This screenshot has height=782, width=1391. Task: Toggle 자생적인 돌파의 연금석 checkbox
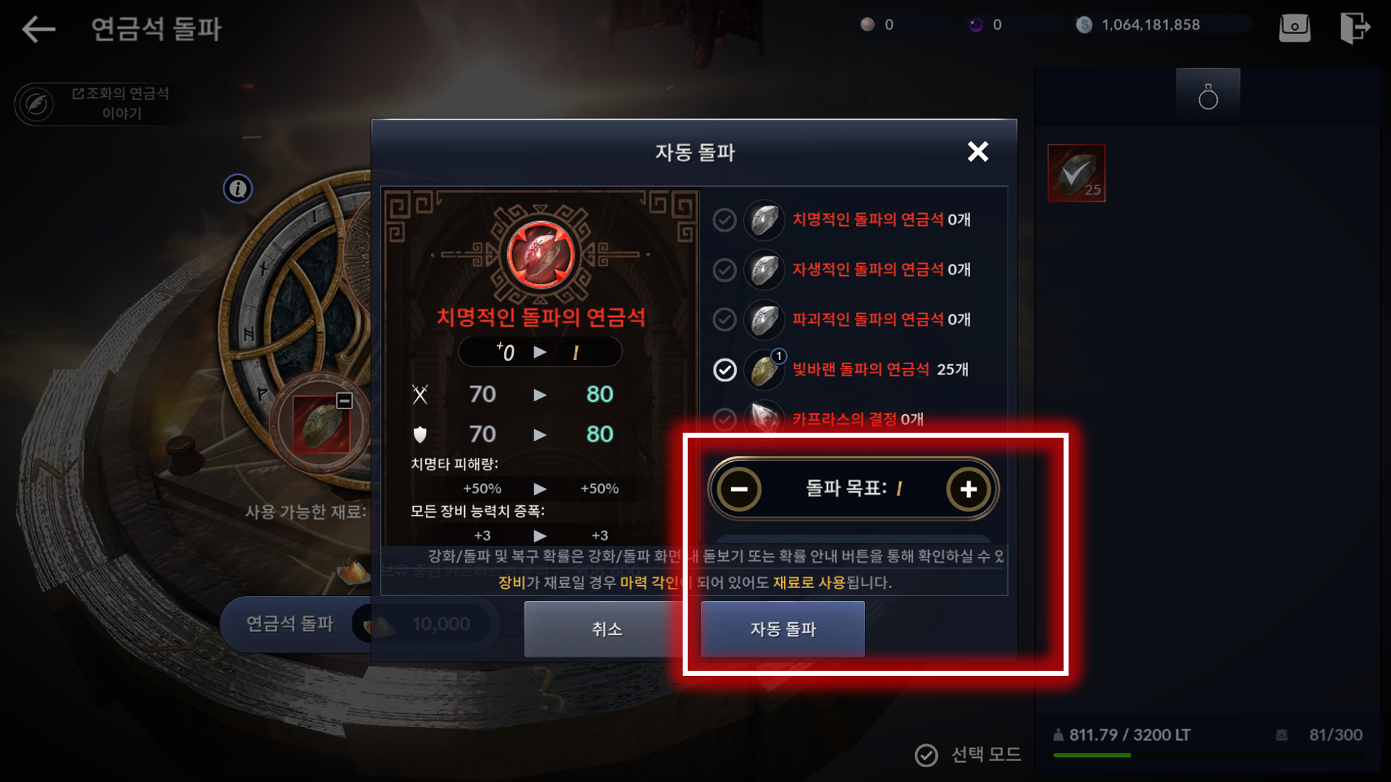(724, 269)
